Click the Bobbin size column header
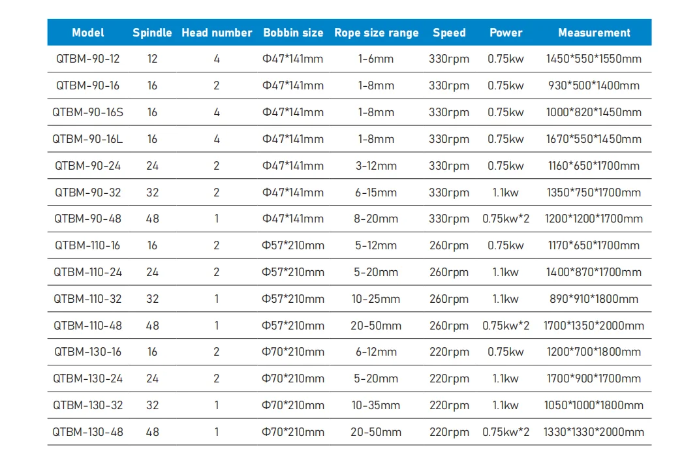The height and width of the screenshot is (464, 699). coord(293,33)
